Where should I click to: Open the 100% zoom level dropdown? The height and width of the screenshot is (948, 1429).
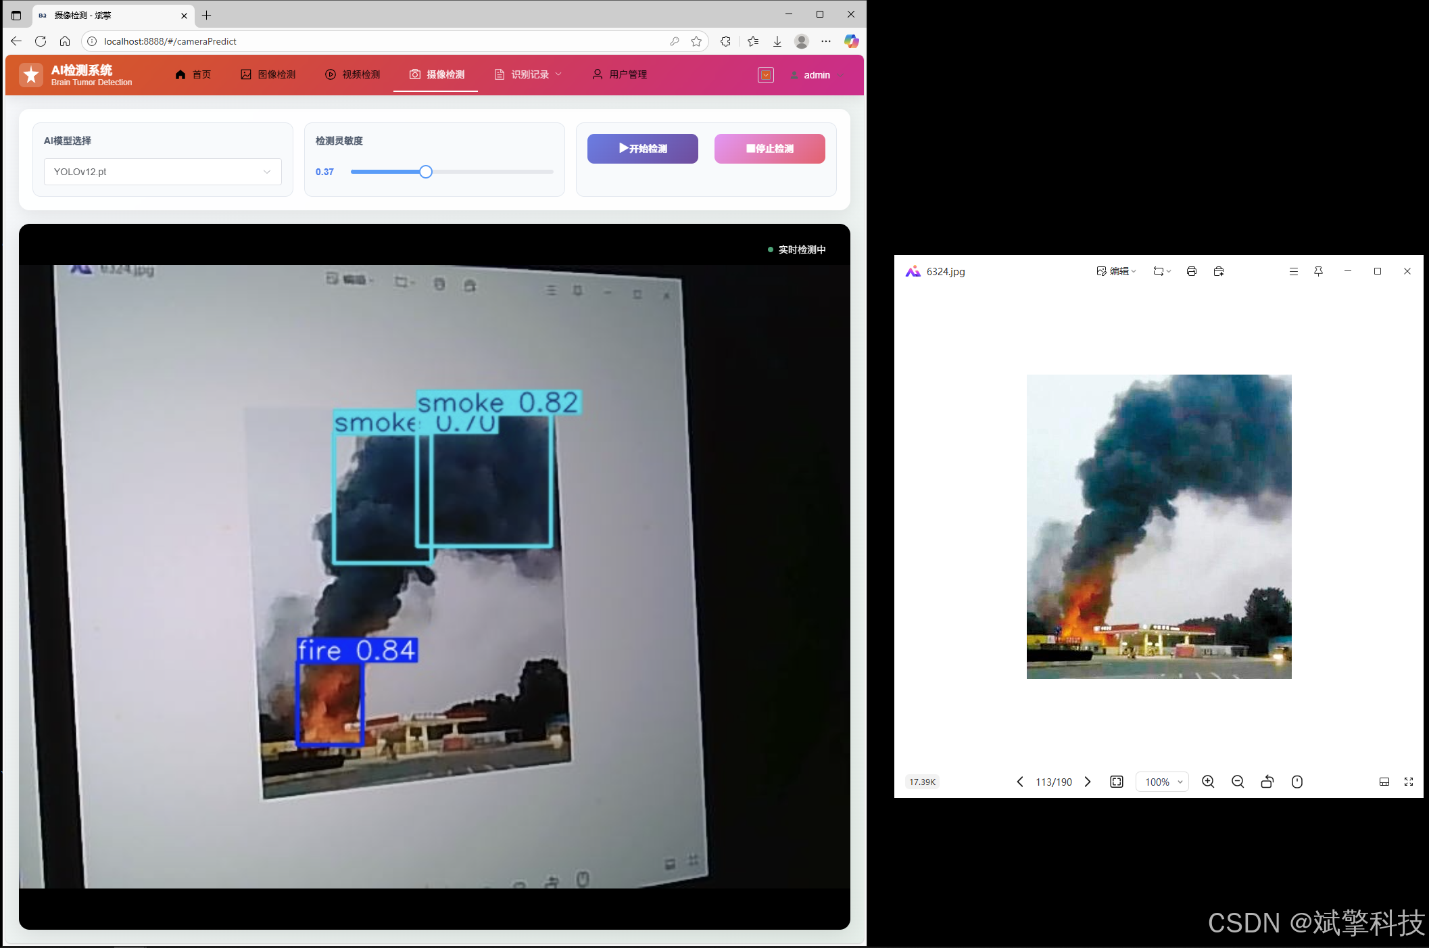point(1163,782)
